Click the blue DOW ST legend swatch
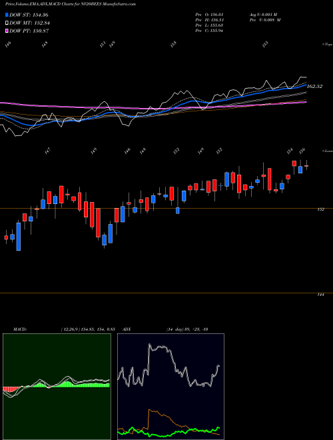Screen dimensions: 333x440 tap(7, 15)
